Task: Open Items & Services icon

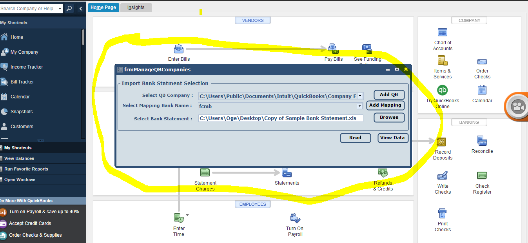Action: 443,60
